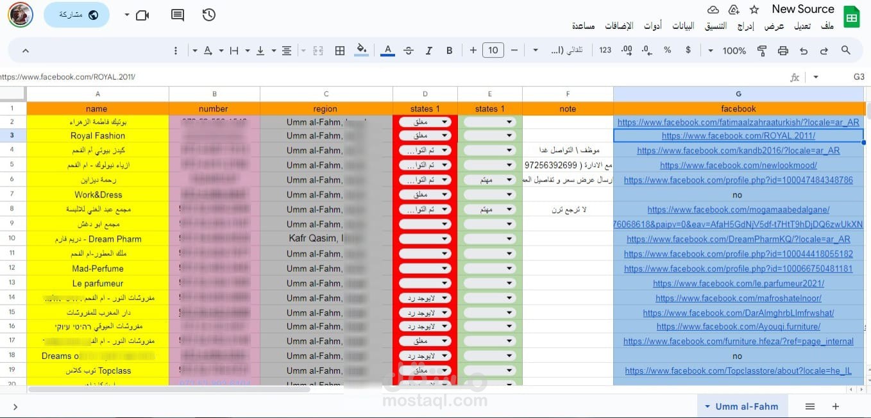Star the New Source document
This screenshot has height=418, width=871.
click(754, 10)
